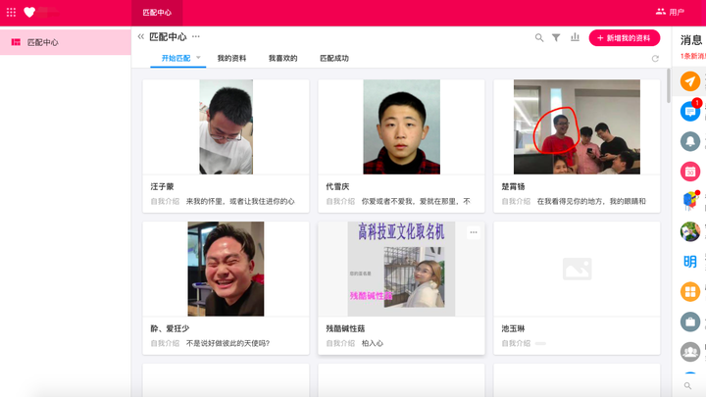Click the vertical scrollbar of card list
706x397 pixels.
tap(668, 85)
